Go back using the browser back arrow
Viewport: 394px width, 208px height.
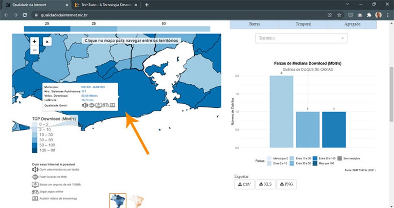coord(6,15)
